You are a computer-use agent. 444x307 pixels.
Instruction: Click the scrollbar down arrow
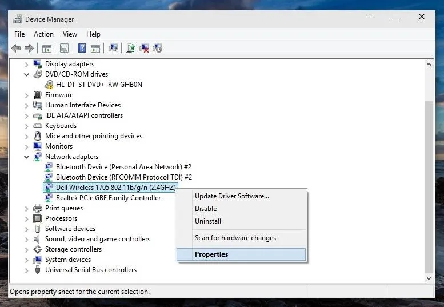click(429, 278)
